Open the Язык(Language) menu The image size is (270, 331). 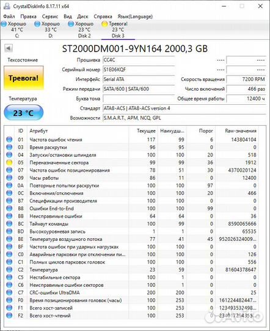pyautogui.click(x=135, y=17)
